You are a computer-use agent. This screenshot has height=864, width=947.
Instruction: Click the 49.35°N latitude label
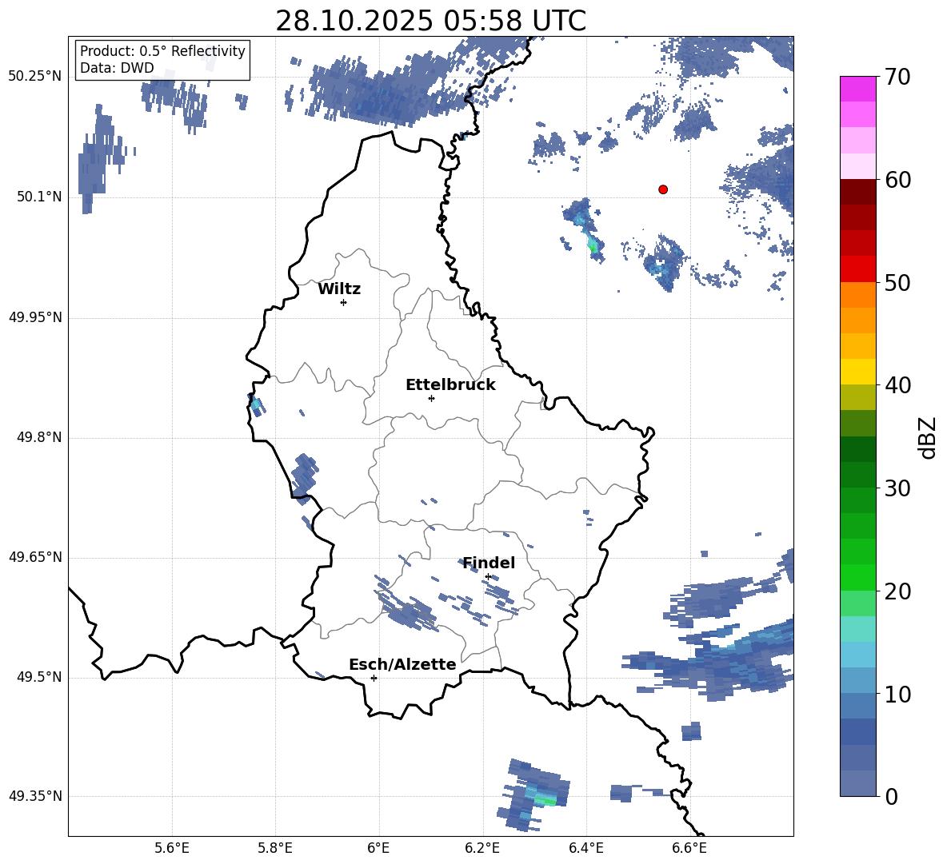click(x=35, y=796)
